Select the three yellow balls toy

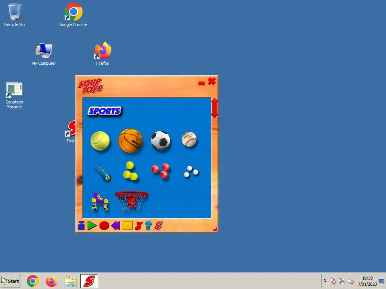(x=130, y=171)
